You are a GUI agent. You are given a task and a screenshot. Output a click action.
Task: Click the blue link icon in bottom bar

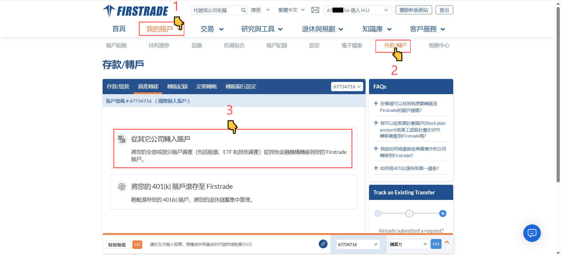click(x=323, y=244)
